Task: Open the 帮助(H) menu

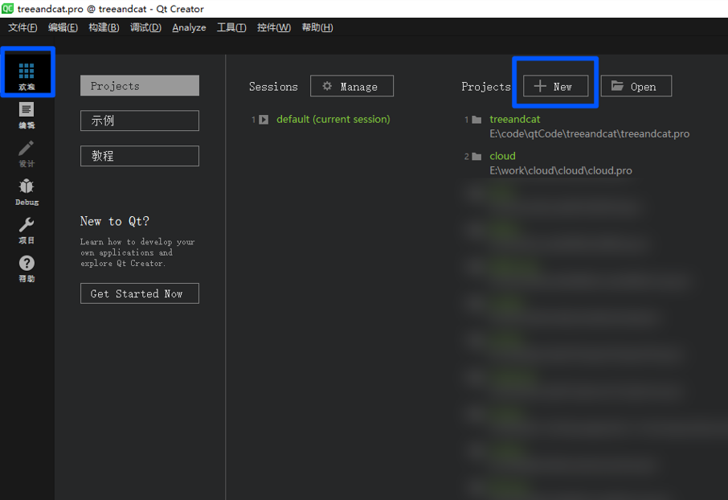Action: coord(317,27)
